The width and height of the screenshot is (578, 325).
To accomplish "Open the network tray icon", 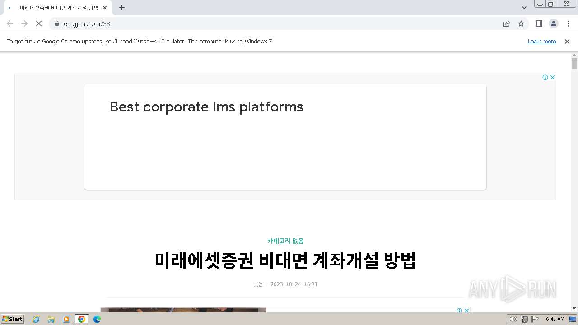I will (524, 319).
